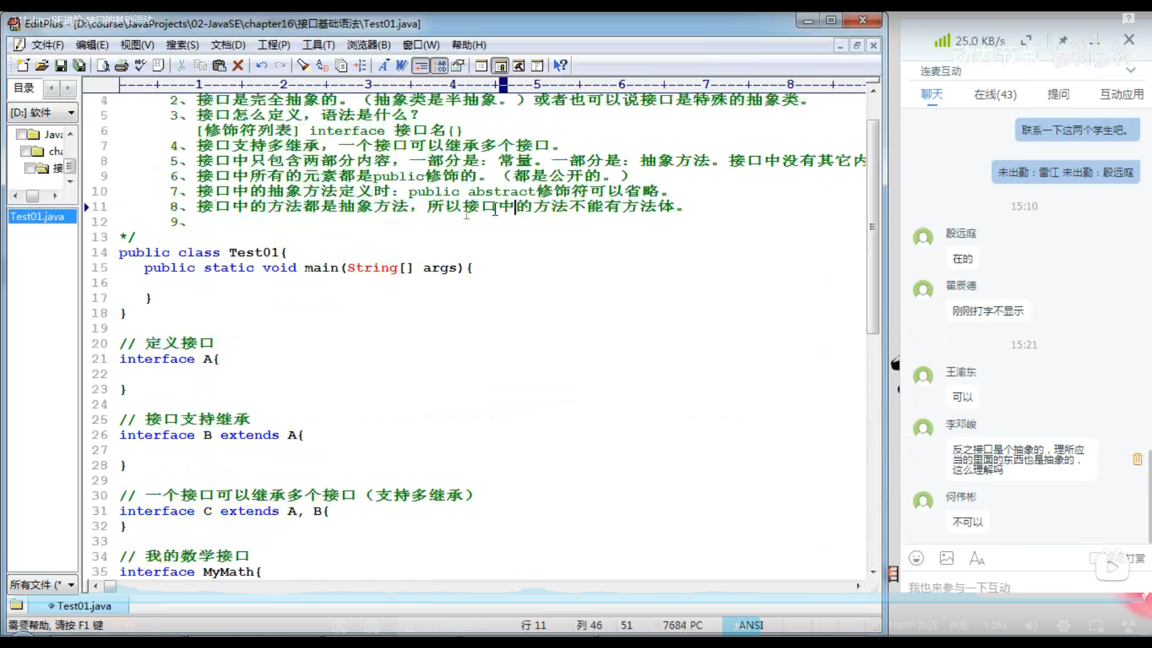The height and width of the screenshot is (648, 1152).
Task: Click the Save file toolbar icon
Action: [61, 65]
